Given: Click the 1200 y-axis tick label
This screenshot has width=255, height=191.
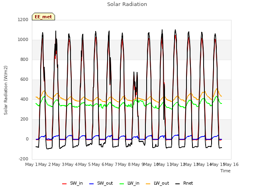Looking at the screenshot, I should click(23, 20).
